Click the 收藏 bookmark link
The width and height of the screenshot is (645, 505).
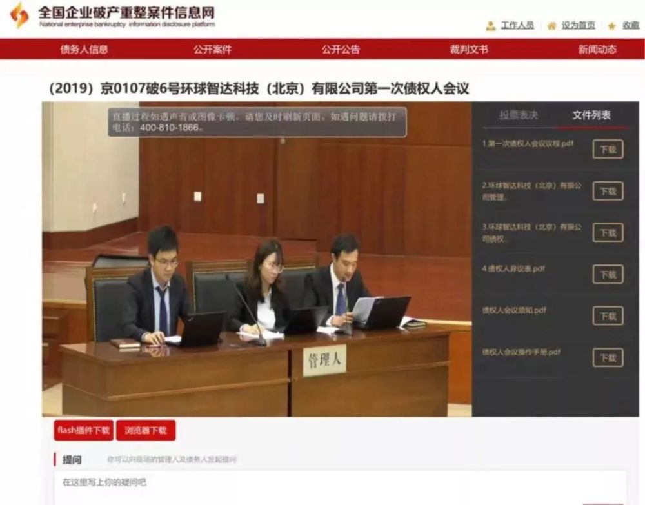pyautogui.click(x=631, y=26)
